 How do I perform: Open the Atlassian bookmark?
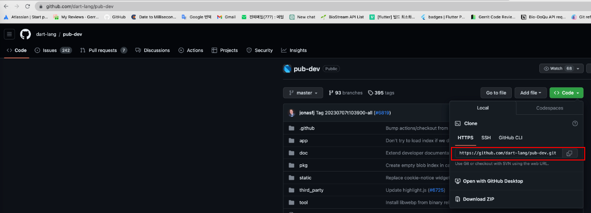pos(26,17)
